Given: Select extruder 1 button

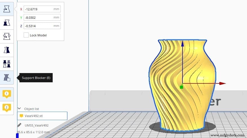Looking at the screenshot, I should (6, 94).
